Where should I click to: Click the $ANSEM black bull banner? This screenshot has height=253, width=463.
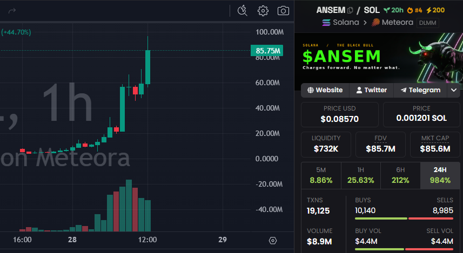(379, 58)
